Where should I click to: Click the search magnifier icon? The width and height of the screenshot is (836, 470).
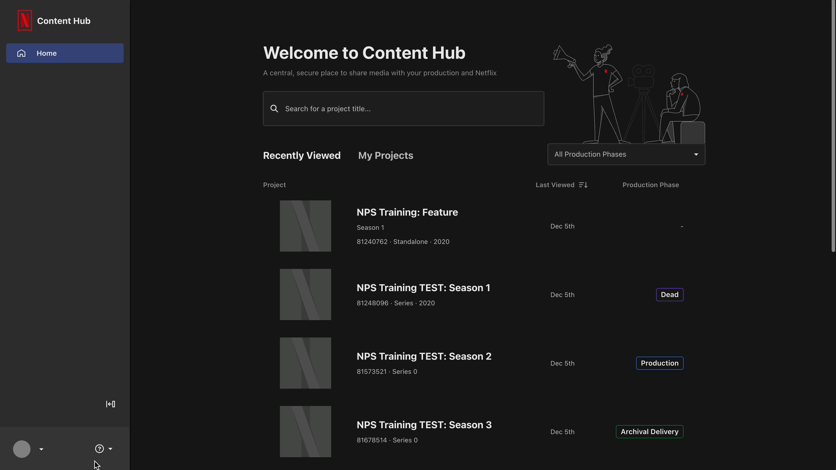pyautogui.click(x=274, y=108)
